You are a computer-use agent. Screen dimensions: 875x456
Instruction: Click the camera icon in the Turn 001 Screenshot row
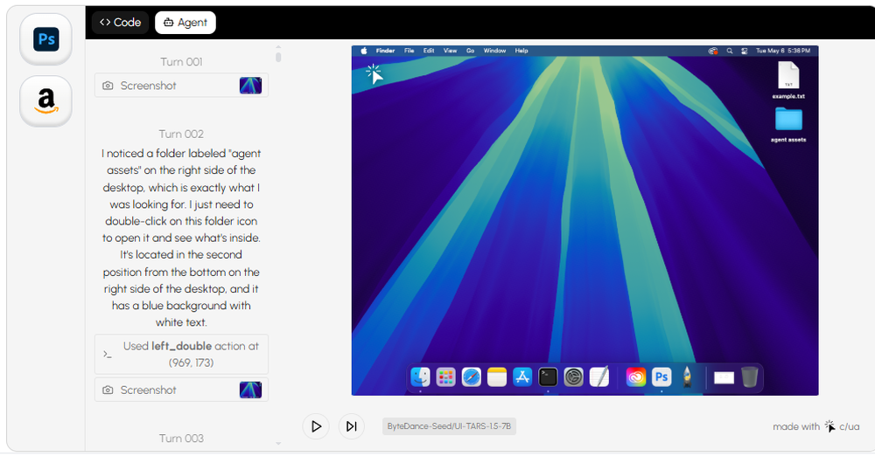(x=108, y=86)
